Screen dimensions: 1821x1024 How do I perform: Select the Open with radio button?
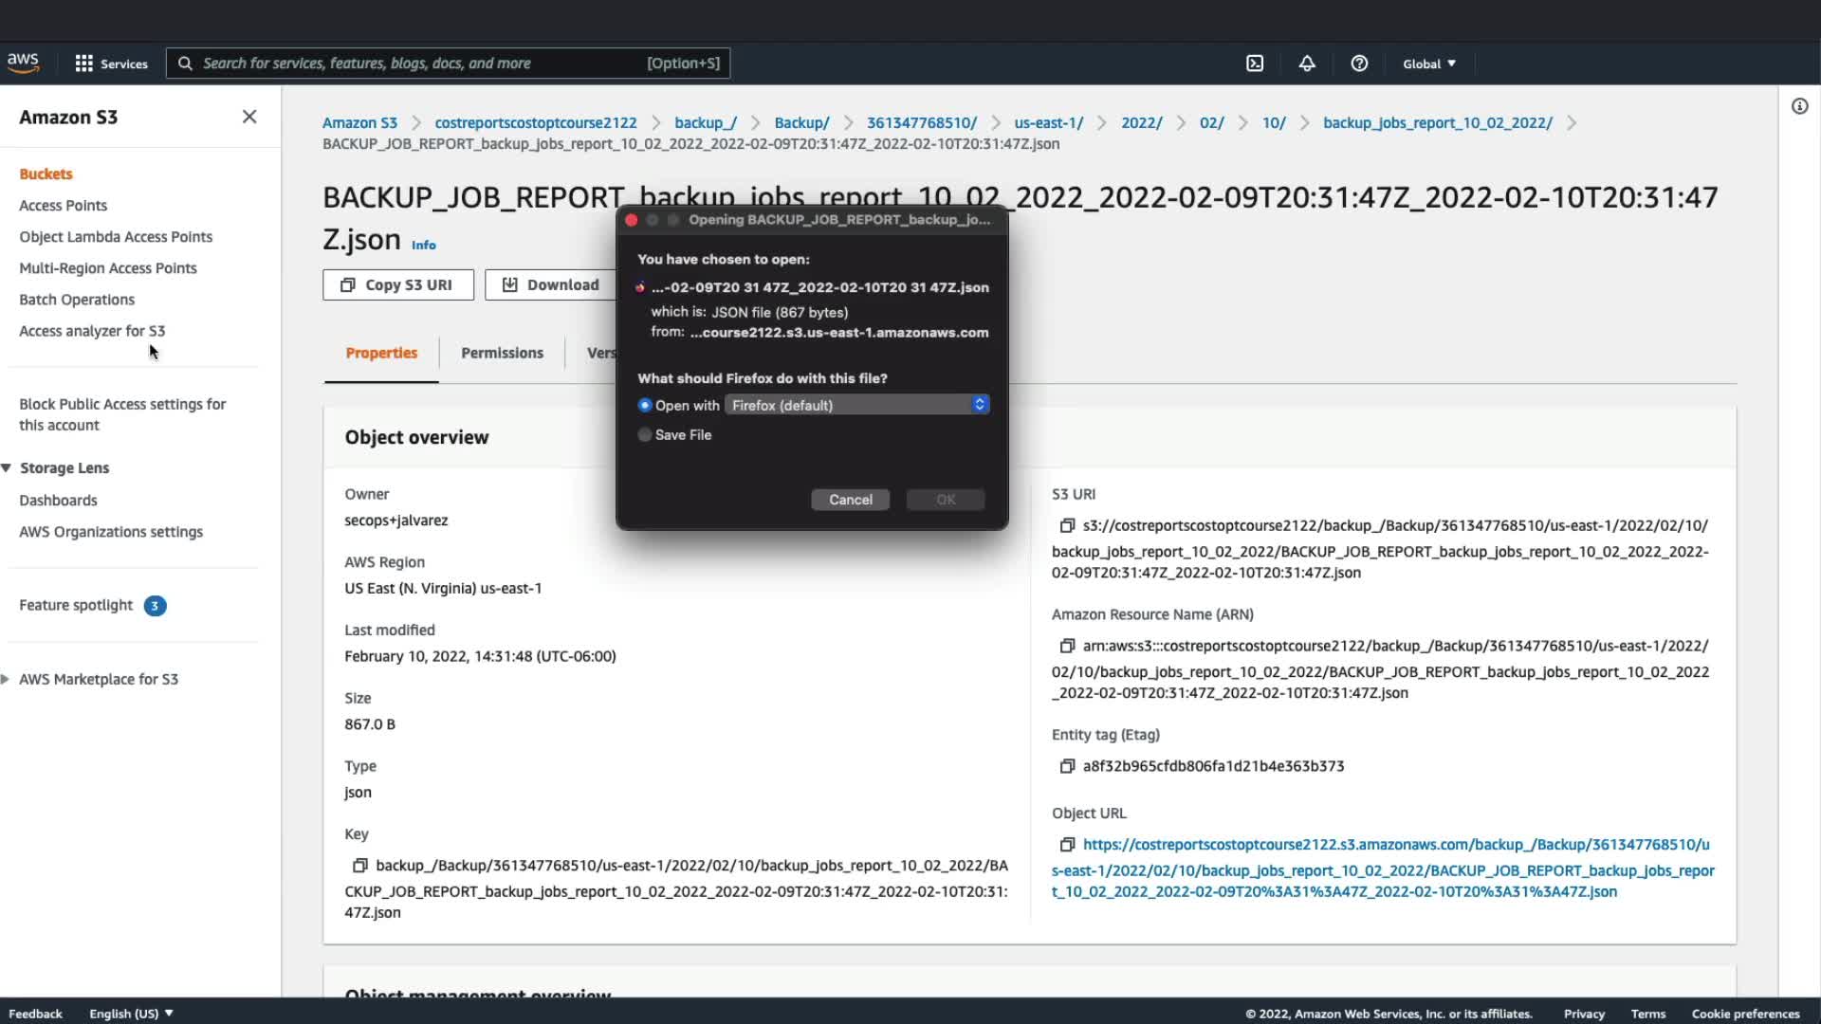[x=645, y=405]
